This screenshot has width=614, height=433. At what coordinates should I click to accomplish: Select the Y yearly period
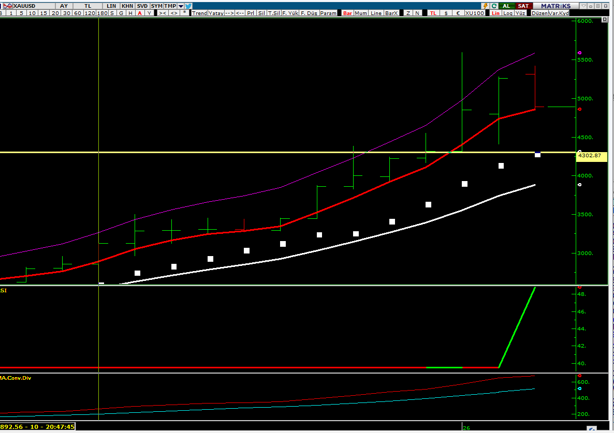pyautogui.click(x=149, y=13)
